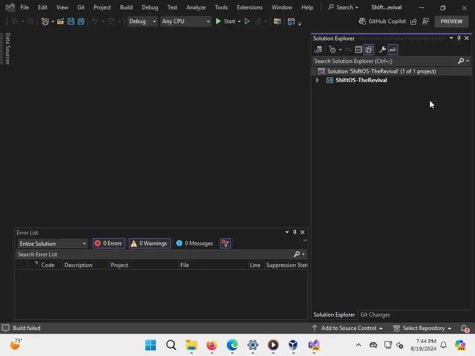This screenshot has height=356, width=475.
Task: Switch views in Solution Explorer toolbar
Action: point(318,50)
